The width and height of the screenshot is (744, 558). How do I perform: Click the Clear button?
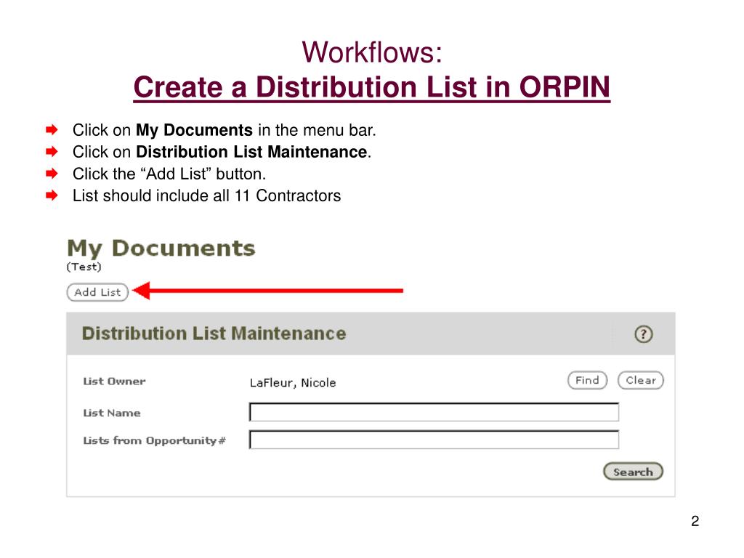[x=641, y=380]
